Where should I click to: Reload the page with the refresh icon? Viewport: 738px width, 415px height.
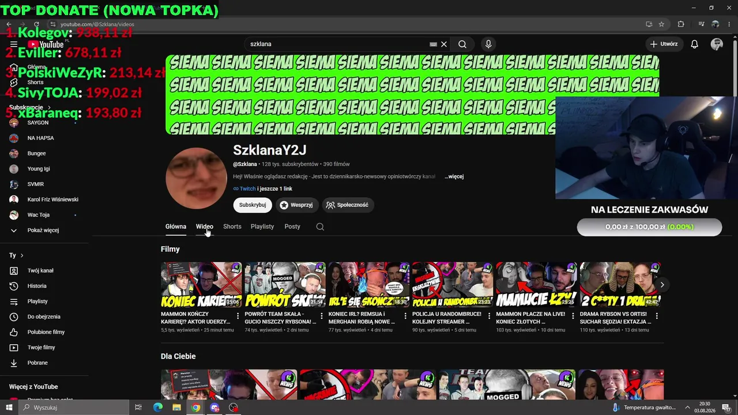point(36,24)
